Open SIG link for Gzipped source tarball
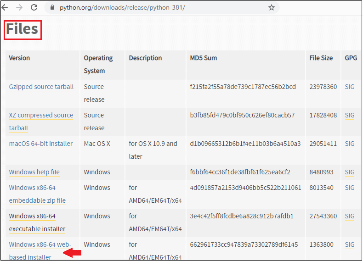 tap(350, 87)
